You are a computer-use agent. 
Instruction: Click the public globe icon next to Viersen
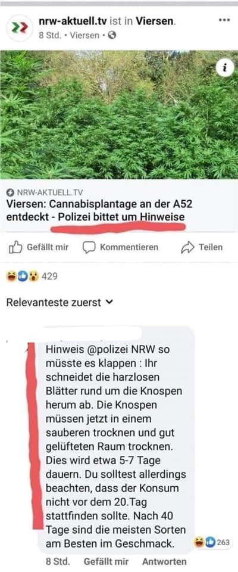pyautogui.click(x=112, y=35)
